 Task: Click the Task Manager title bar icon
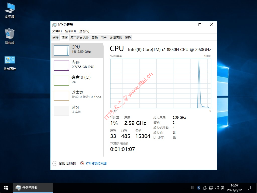tap(54, 25)
